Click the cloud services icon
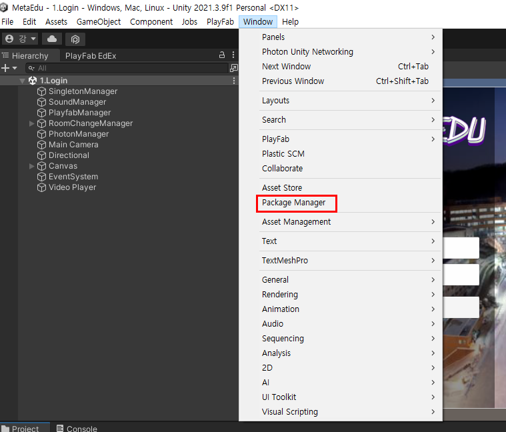Screen dimensions: 506x432 tap(52, 39)
